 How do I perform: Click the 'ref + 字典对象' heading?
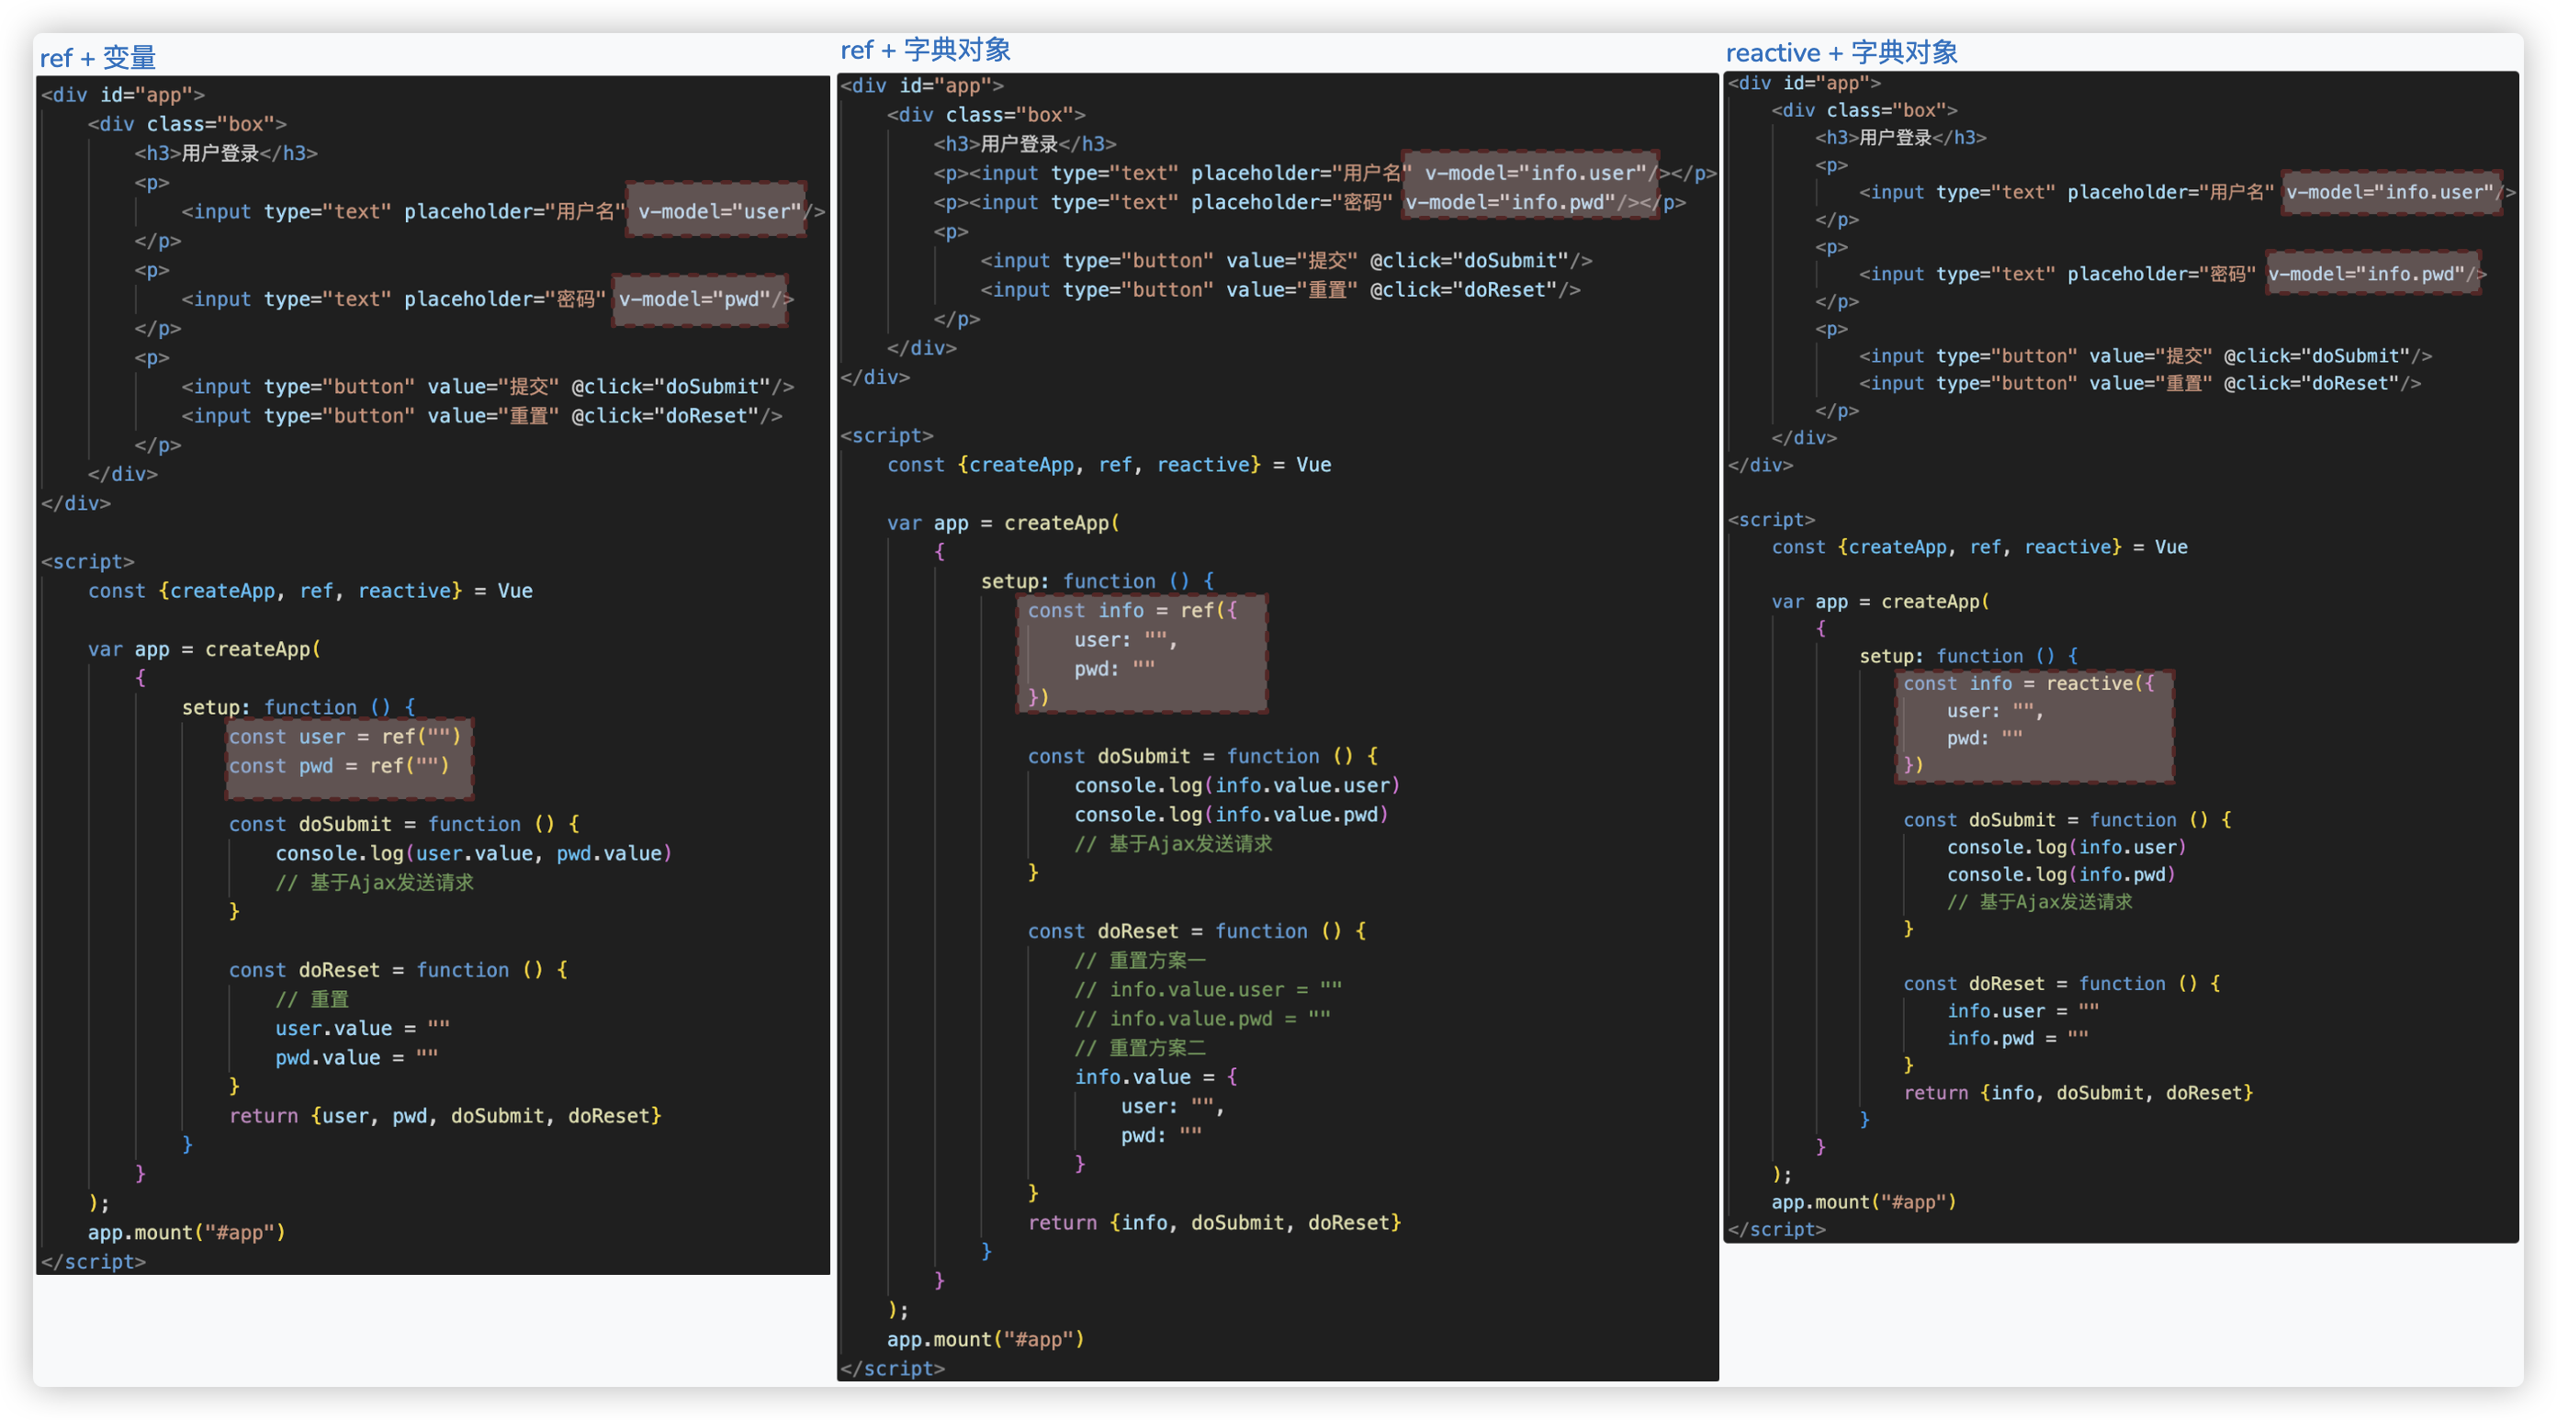[924, 50]
